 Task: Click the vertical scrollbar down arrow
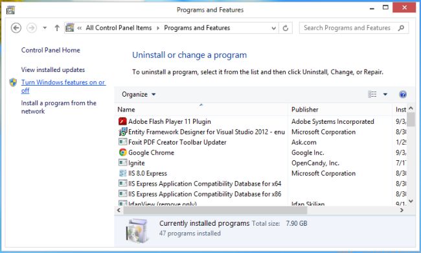(x=411, y=201)
